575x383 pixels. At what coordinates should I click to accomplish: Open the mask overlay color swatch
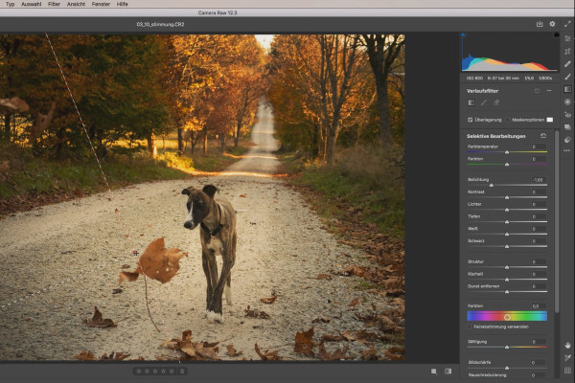(550, 120)
